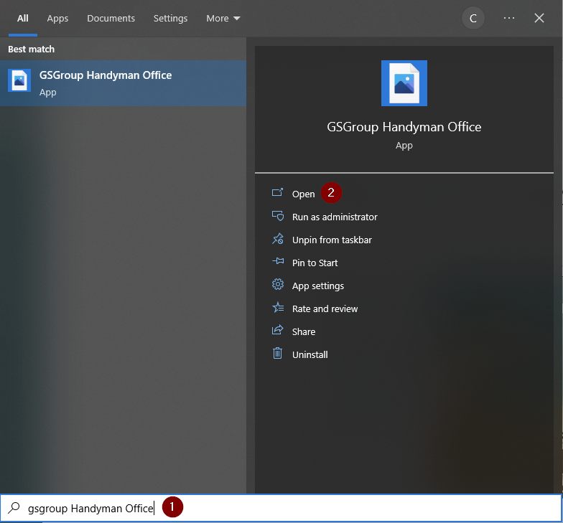
Task: Click the user account circle labeled C
Action: tap(473, 19)
